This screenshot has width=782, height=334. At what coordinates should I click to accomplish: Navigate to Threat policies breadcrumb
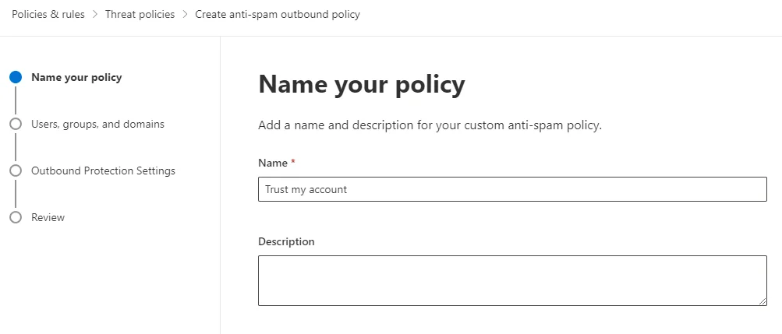[140, 15]
